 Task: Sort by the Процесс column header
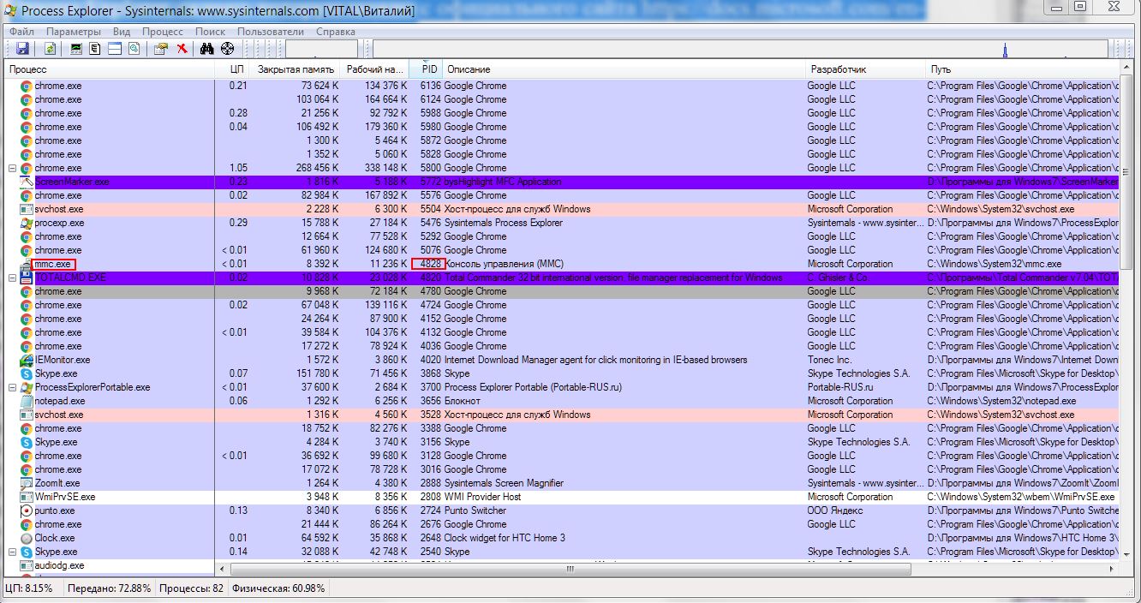[111, 69]
